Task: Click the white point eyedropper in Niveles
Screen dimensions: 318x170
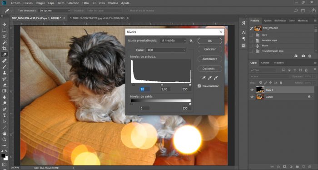Action: click(216, 78)
